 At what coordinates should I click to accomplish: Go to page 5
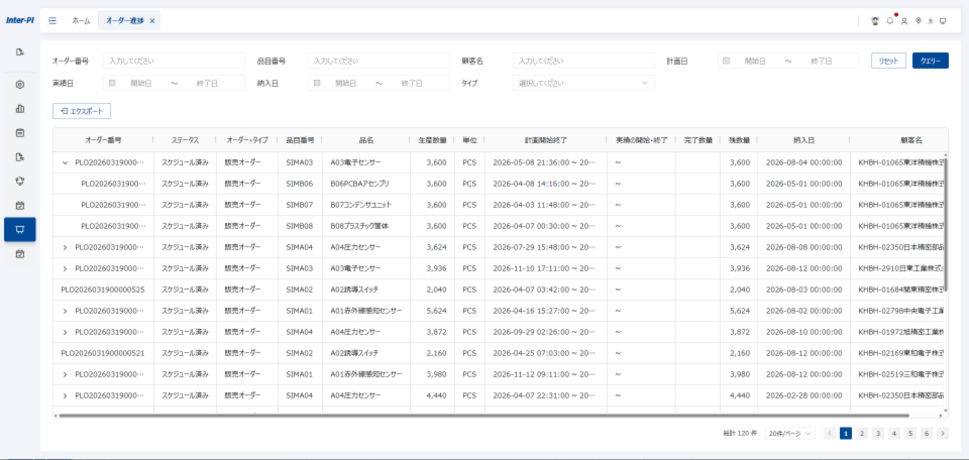pos(910,433)
